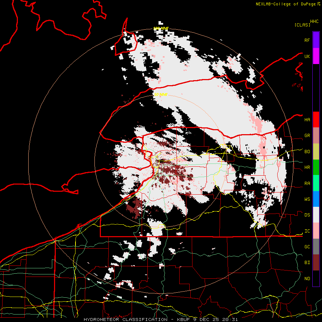Pick the RA light green swatch
Viewport: 322px width, 322px height.
(x=316, y=183)
